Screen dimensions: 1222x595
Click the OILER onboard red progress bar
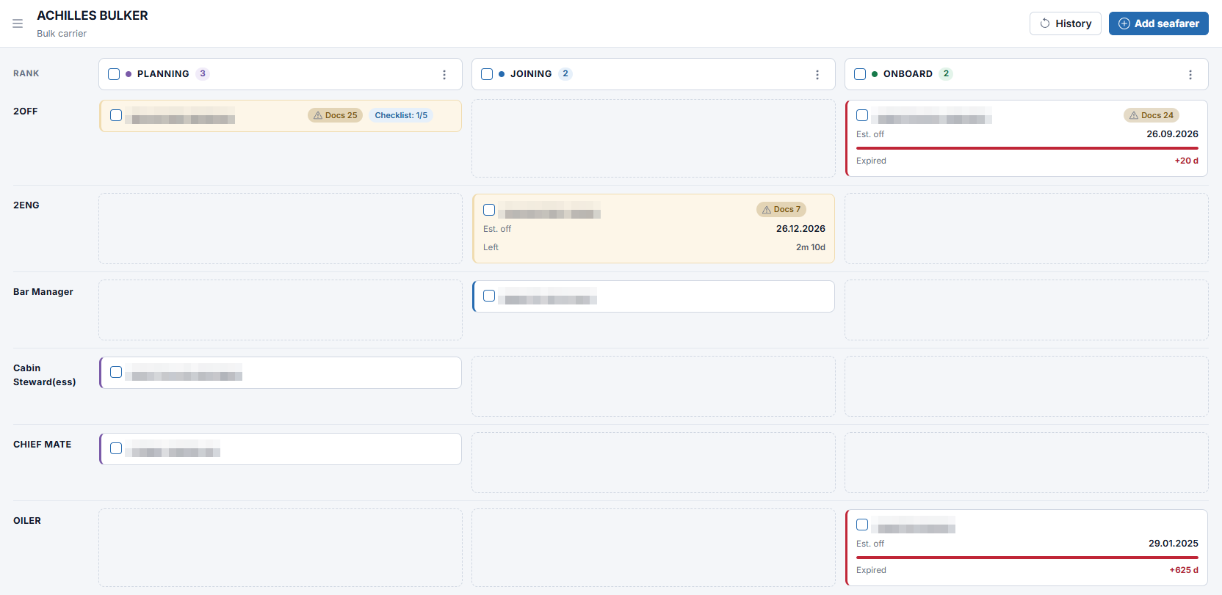click(1027, 558)
